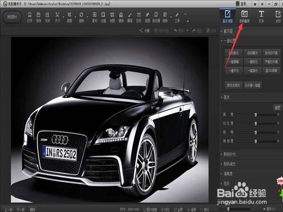This screenshot has width=283, height=212.
Task: Click the 严重白平衡 button
Action: tap(272, 62)
